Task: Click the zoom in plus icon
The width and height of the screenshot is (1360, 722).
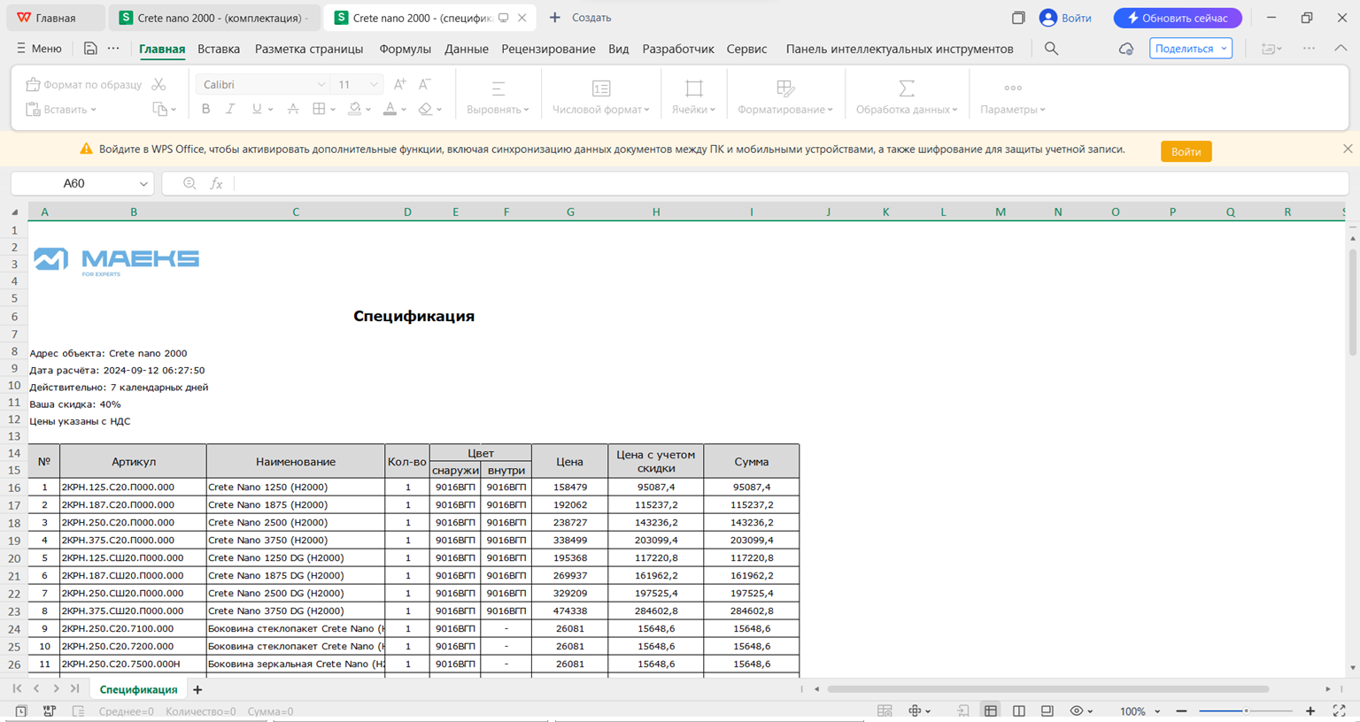Action: pos(1310,710)
